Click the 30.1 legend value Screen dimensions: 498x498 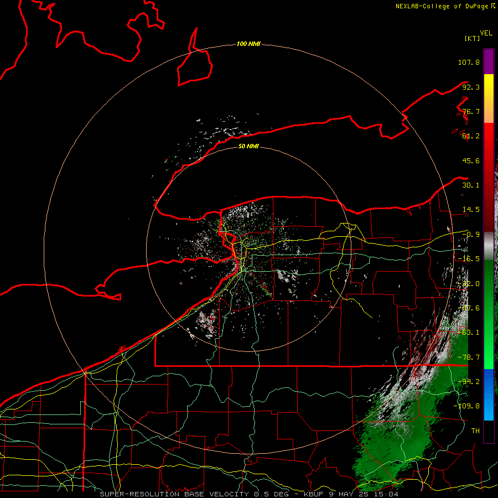point(471,185)
